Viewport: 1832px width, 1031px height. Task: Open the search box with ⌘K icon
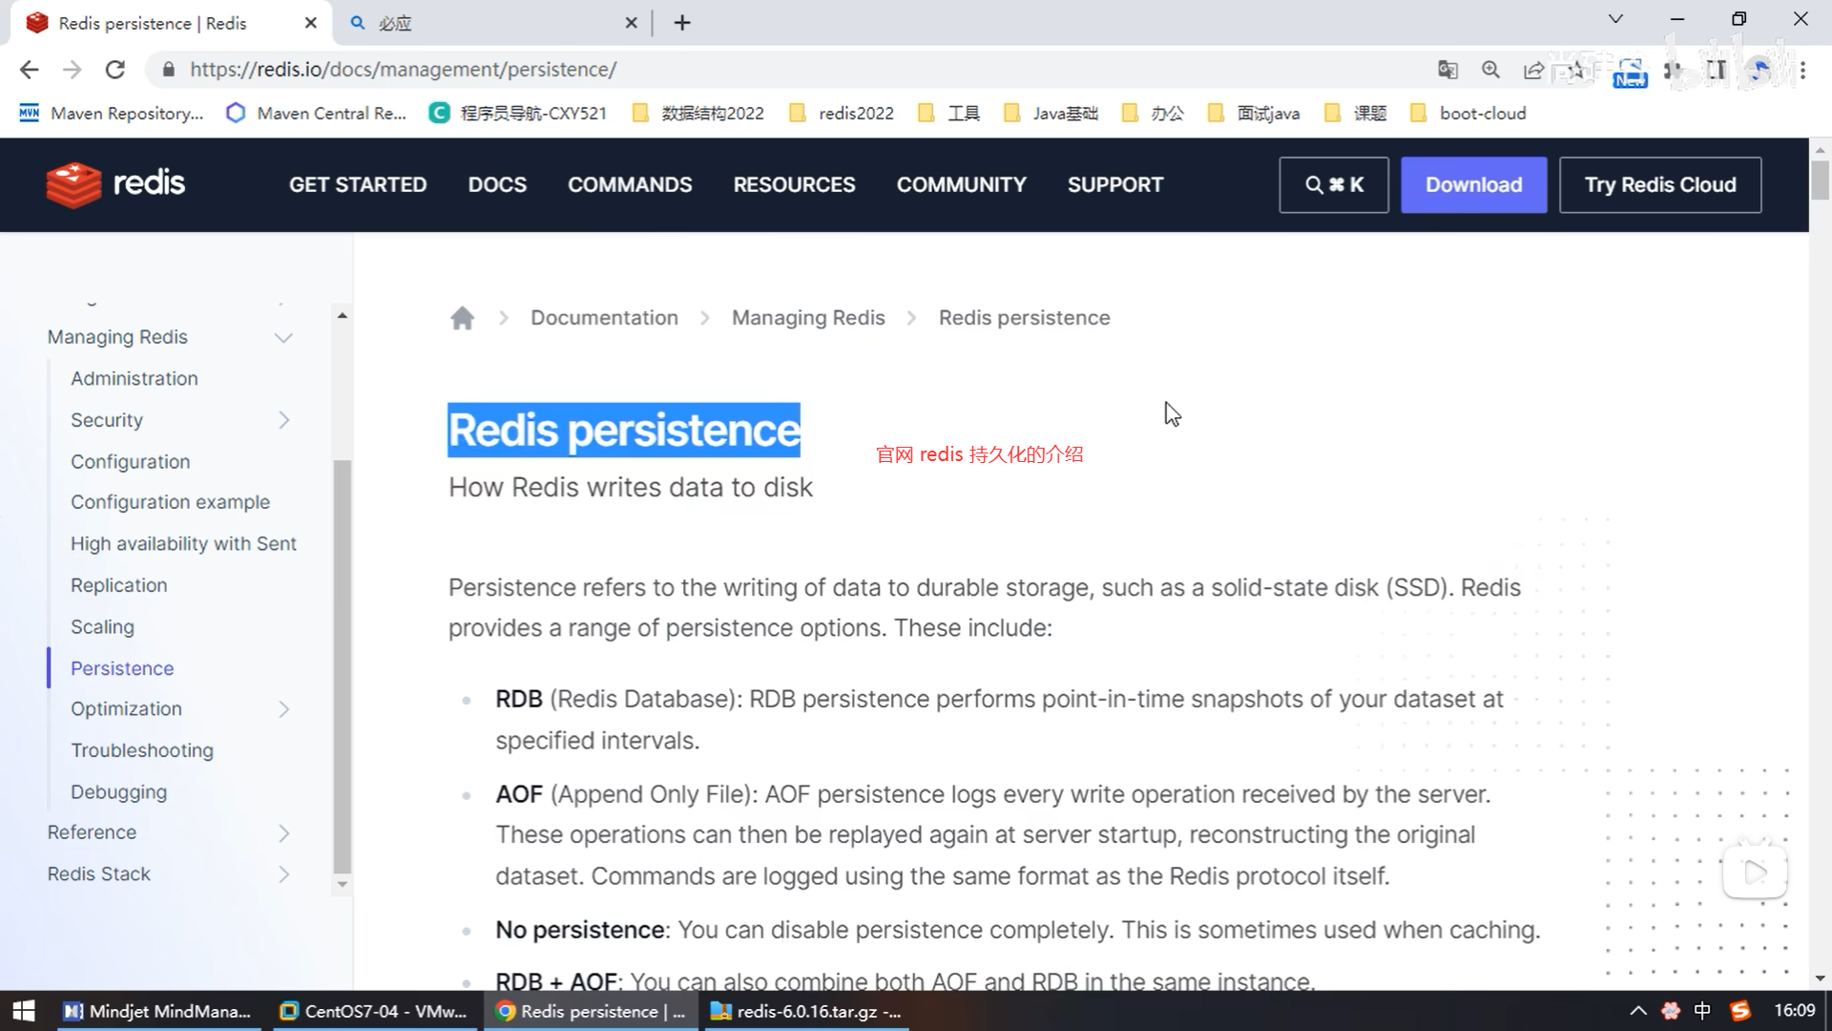[x=1333, y=185]
